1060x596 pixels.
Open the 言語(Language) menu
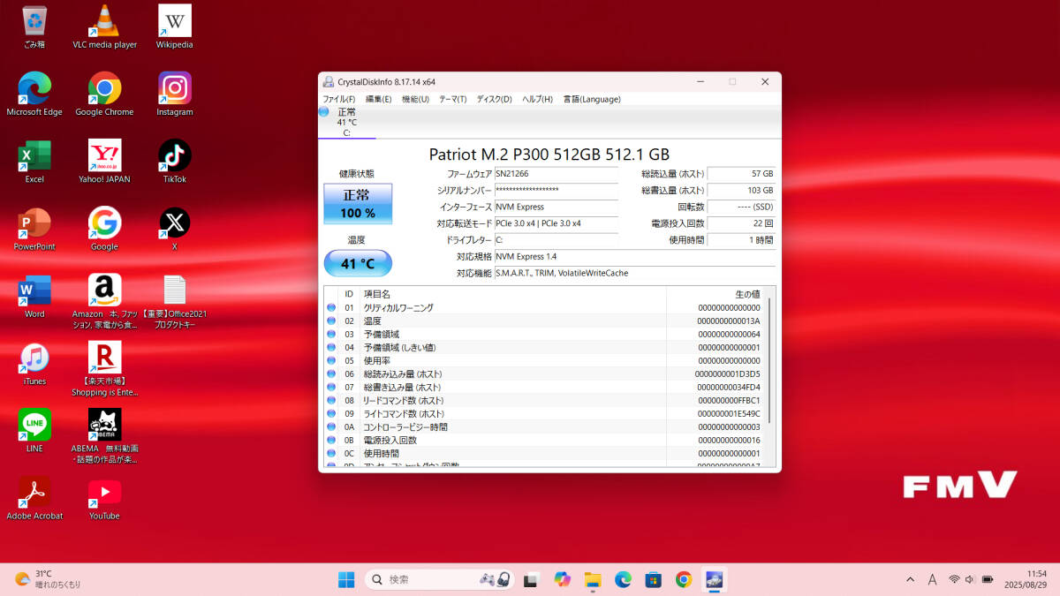[x=592, y=99]
